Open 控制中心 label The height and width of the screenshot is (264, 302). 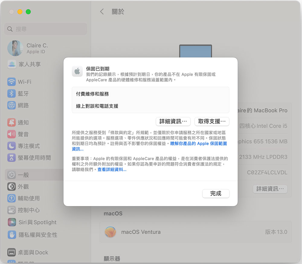point(29,210)
